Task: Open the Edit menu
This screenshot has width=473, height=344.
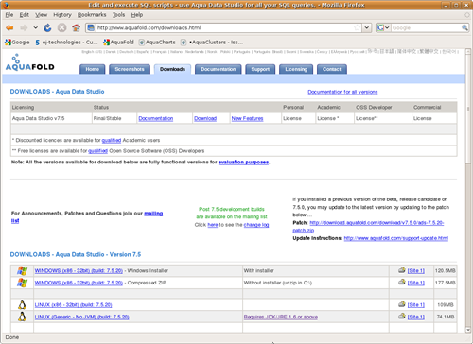Action: 24,15
